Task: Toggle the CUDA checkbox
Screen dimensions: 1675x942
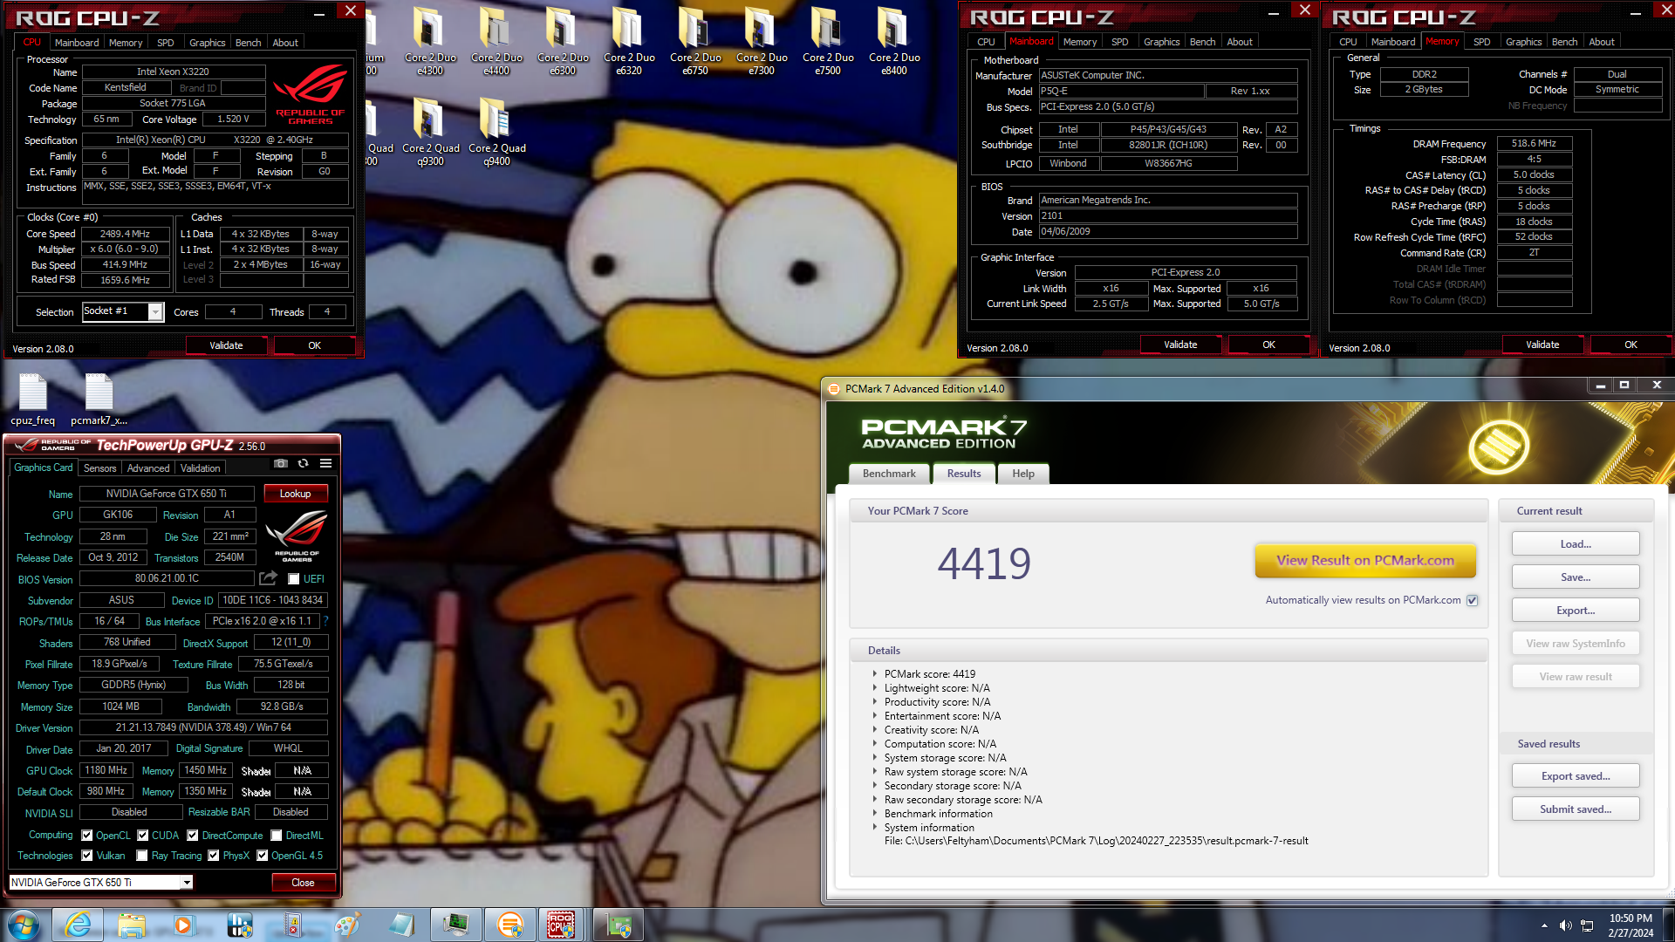Action: pyautogui.click(x=143, y=835)
